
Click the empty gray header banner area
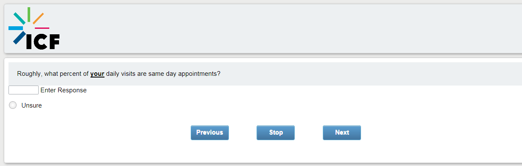click(x=289, y=28)
